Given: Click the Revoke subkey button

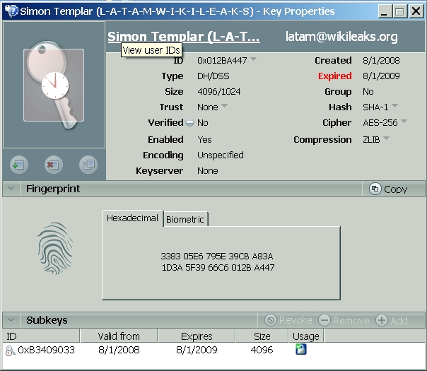Looking at the screenshot, I should coord(288,320).
